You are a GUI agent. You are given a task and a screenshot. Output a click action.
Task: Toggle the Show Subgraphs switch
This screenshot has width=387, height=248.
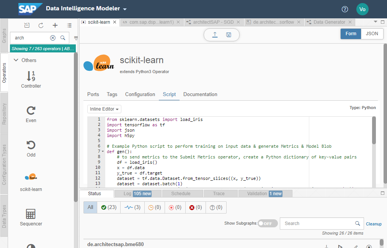click(267, 224)
